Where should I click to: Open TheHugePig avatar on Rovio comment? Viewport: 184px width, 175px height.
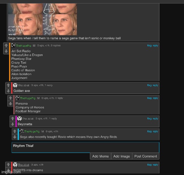(22, 131)
